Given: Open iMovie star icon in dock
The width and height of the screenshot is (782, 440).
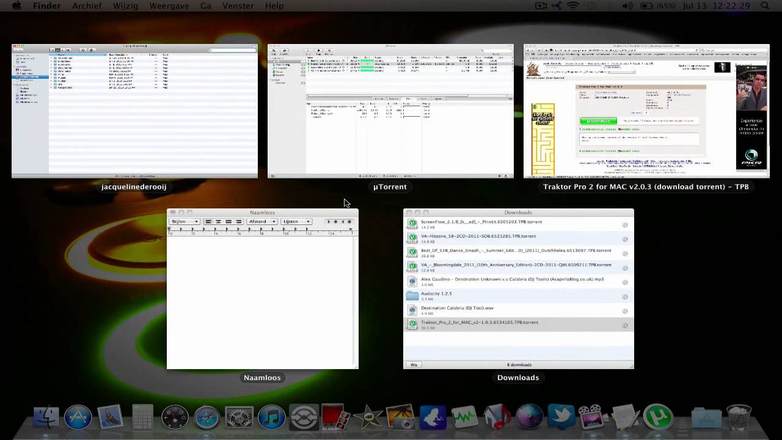Looking at the screenshot, I should click(x=368, y=417).
